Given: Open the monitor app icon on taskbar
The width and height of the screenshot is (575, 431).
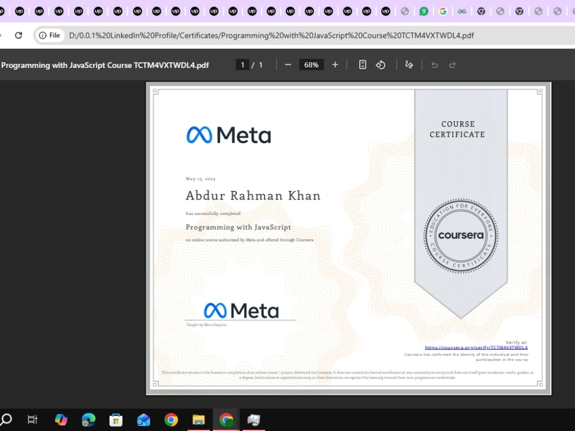Looking at the screenshot, I should coord(254,420).
